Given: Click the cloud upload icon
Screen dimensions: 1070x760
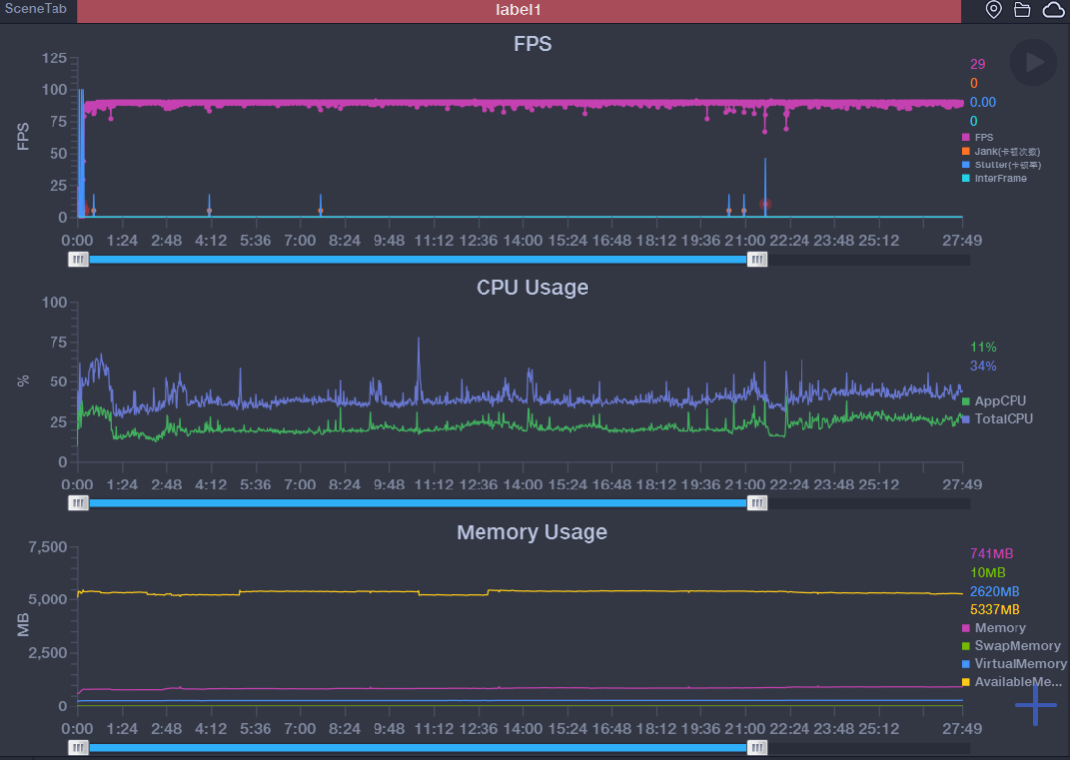Looking at the screenshot, I should (1052, 10).
